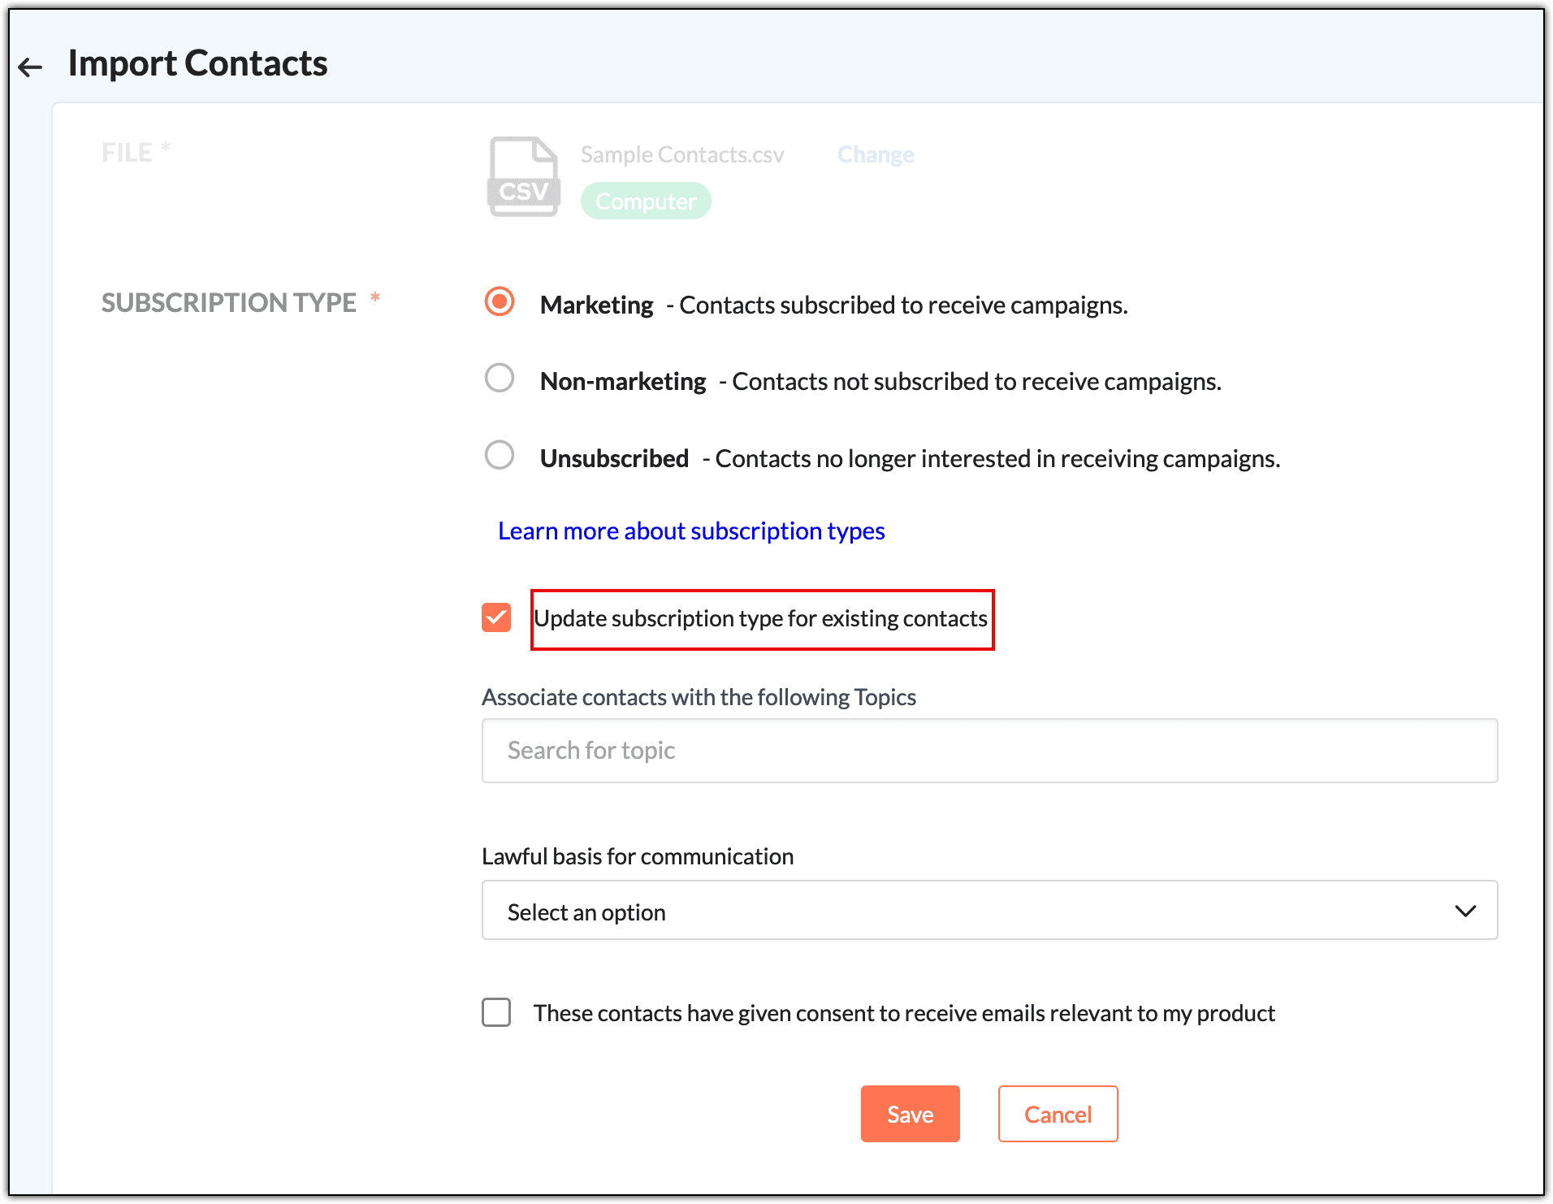This screenshot has width=1553, height=1204.
Task: Open Learn more about subscription types
Action: point(691,531)
